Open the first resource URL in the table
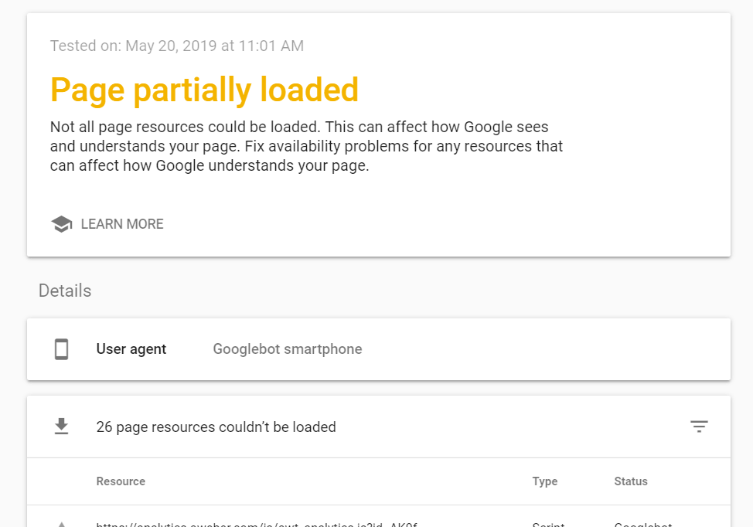The image size is (753, 527). coord(257,525)
